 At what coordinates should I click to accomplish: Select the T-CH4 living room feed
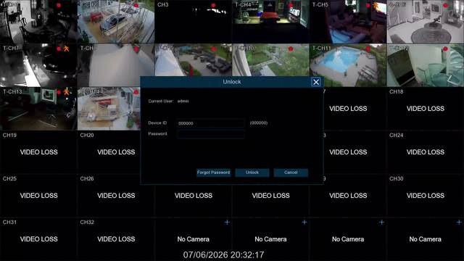tap(270, 22)
